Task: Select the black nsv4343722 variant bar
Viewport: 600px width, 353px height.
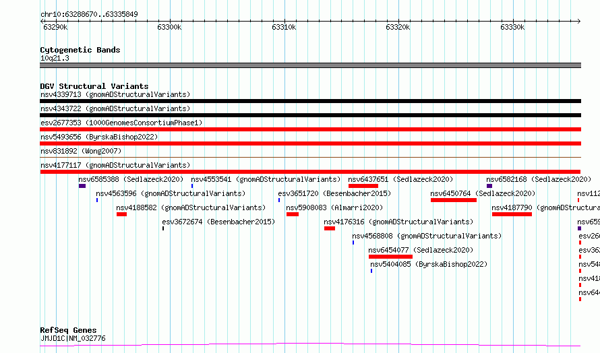Action: click(310, 115)
